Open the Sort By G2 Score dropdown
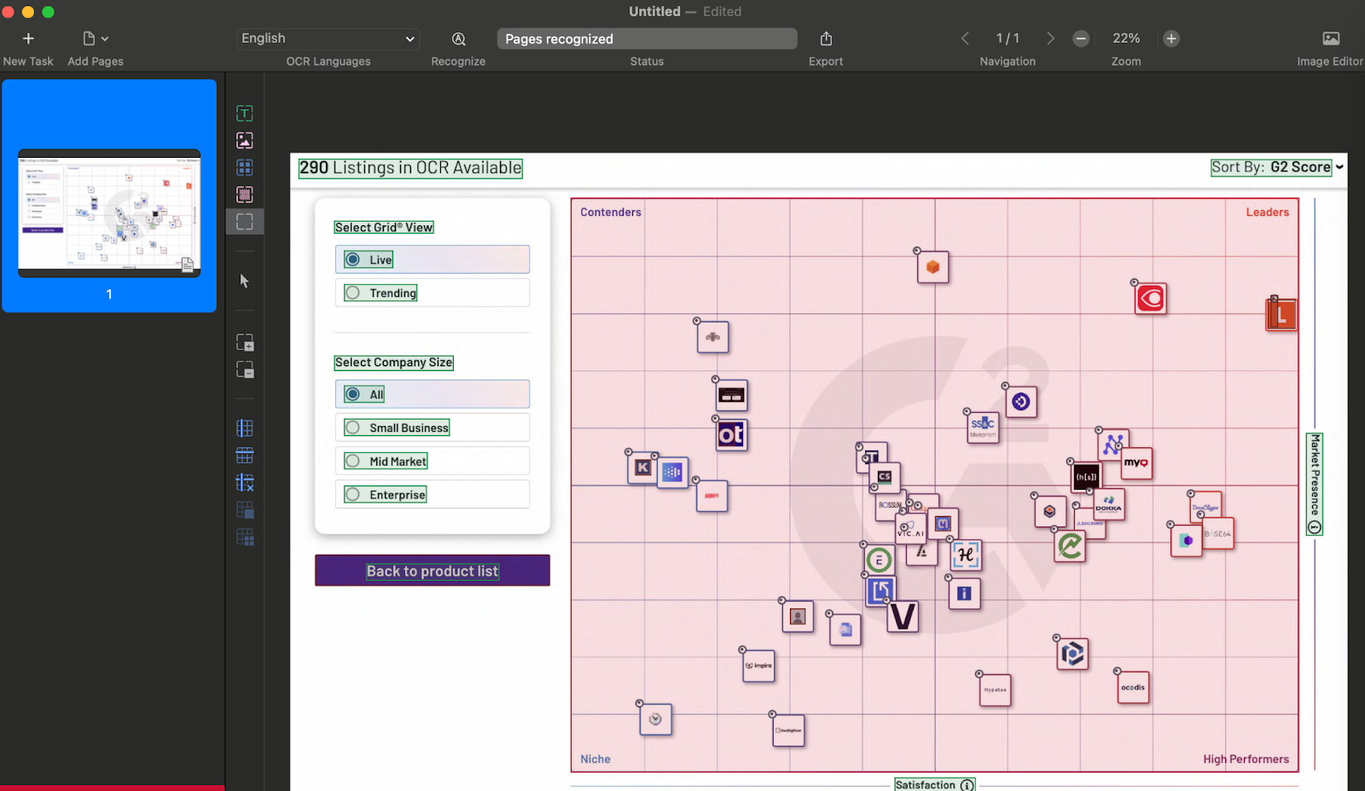The width and height of the screenshot is (1365, 791). (1277, 167)
